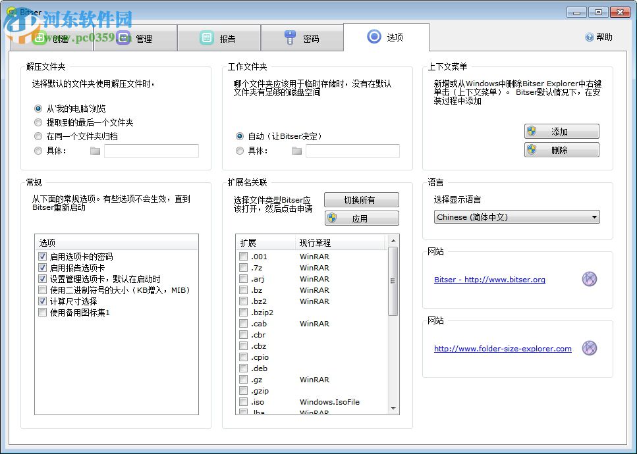Open the display language dropdown

coord(595,216)
